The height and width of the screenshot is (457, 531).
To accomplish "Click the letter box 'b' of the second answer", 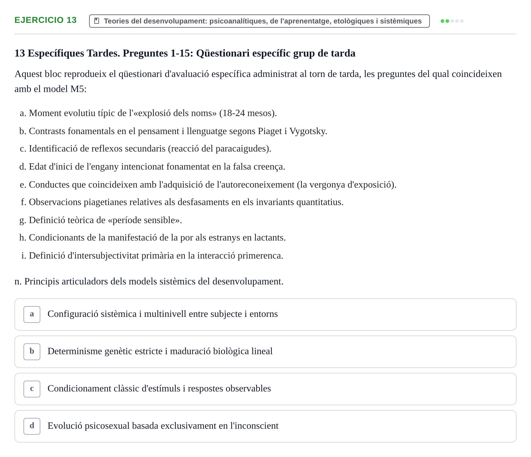I will [x=32, y=352].
